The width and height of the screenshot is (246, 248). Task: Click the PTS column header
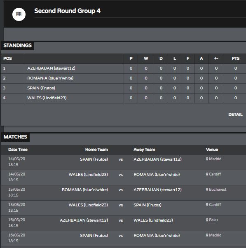(235, 58)
